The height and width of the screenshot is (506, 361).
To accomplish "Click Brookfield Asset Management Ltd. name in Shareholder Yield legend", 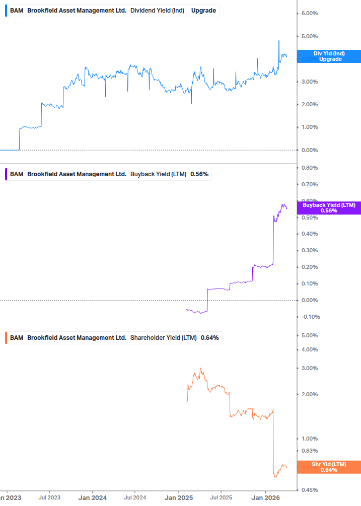I will point(77,338).
